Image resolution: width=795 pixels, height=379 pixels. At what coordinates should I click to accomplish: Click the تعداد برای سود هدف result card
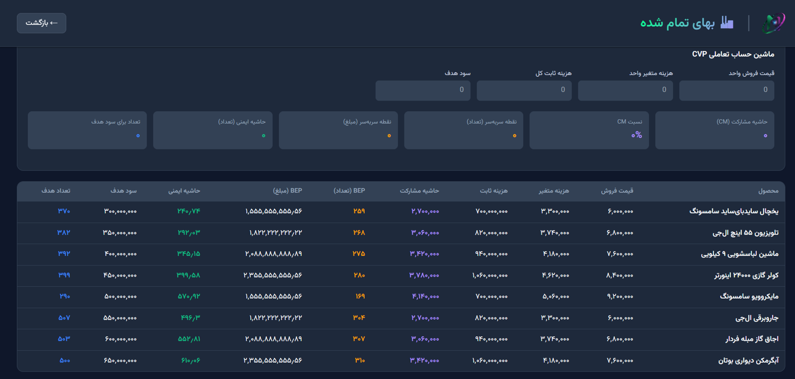[x=87, y=130]
